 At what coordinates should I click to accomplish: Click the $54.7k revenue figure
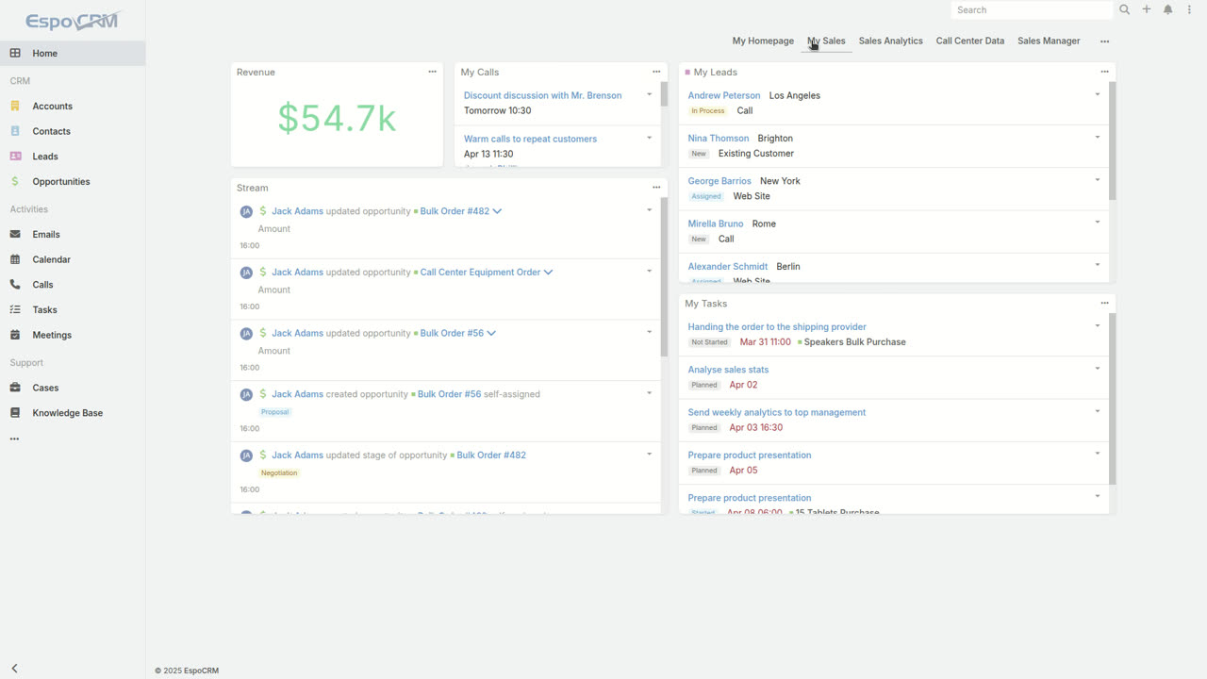337,118
